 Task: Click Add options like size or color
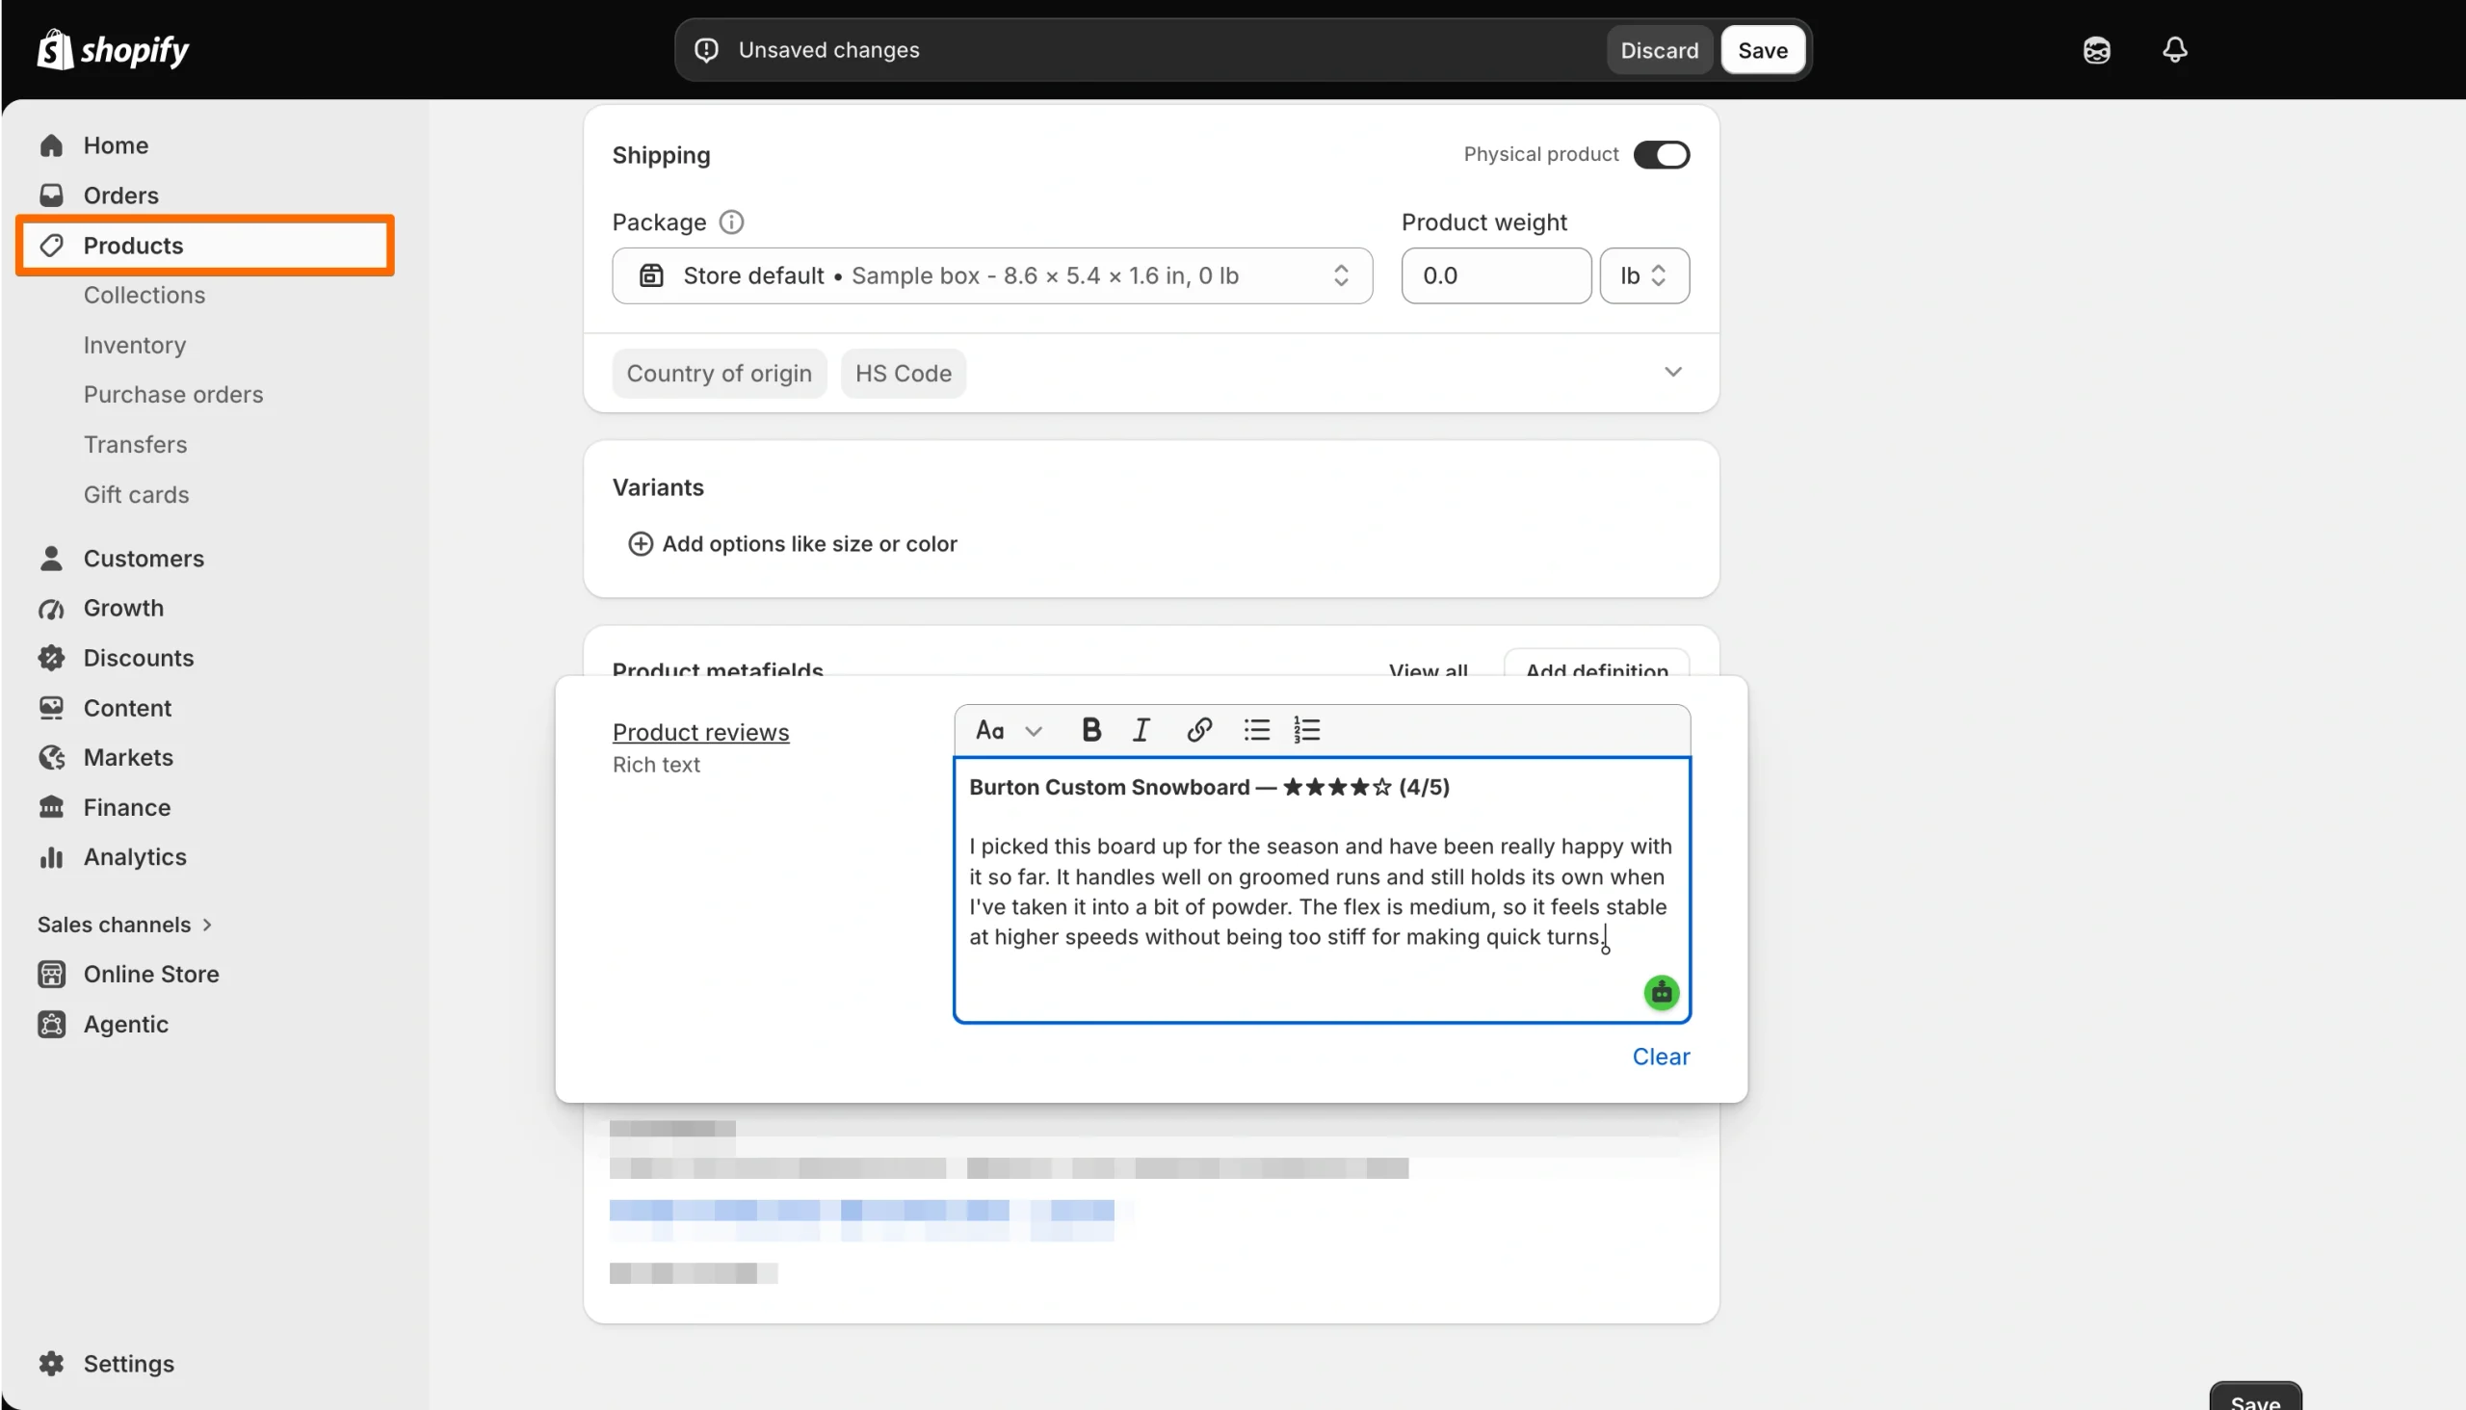(x=792, y=544)
